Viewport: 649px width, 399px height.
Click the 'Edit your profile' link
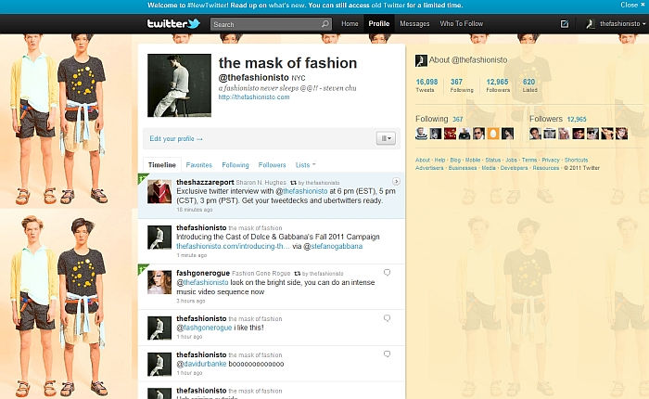(176, 138)
